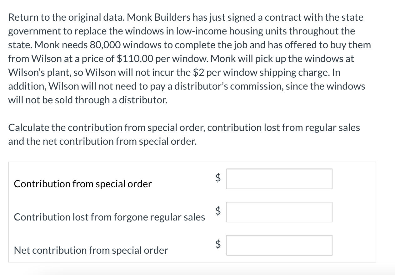This screenshot has width=395, height=275.
Task: Click the dollar sign beside the first input
Action: click(218, 178)
